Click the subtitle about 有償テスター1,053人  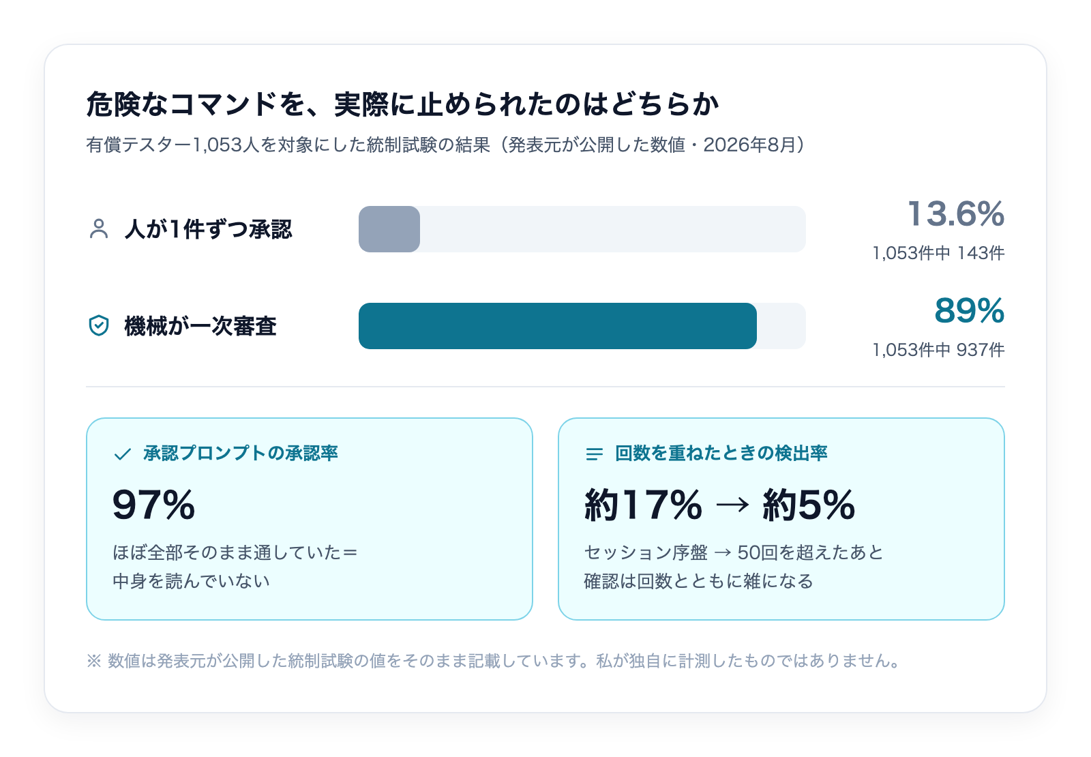(x=445, y=145)
